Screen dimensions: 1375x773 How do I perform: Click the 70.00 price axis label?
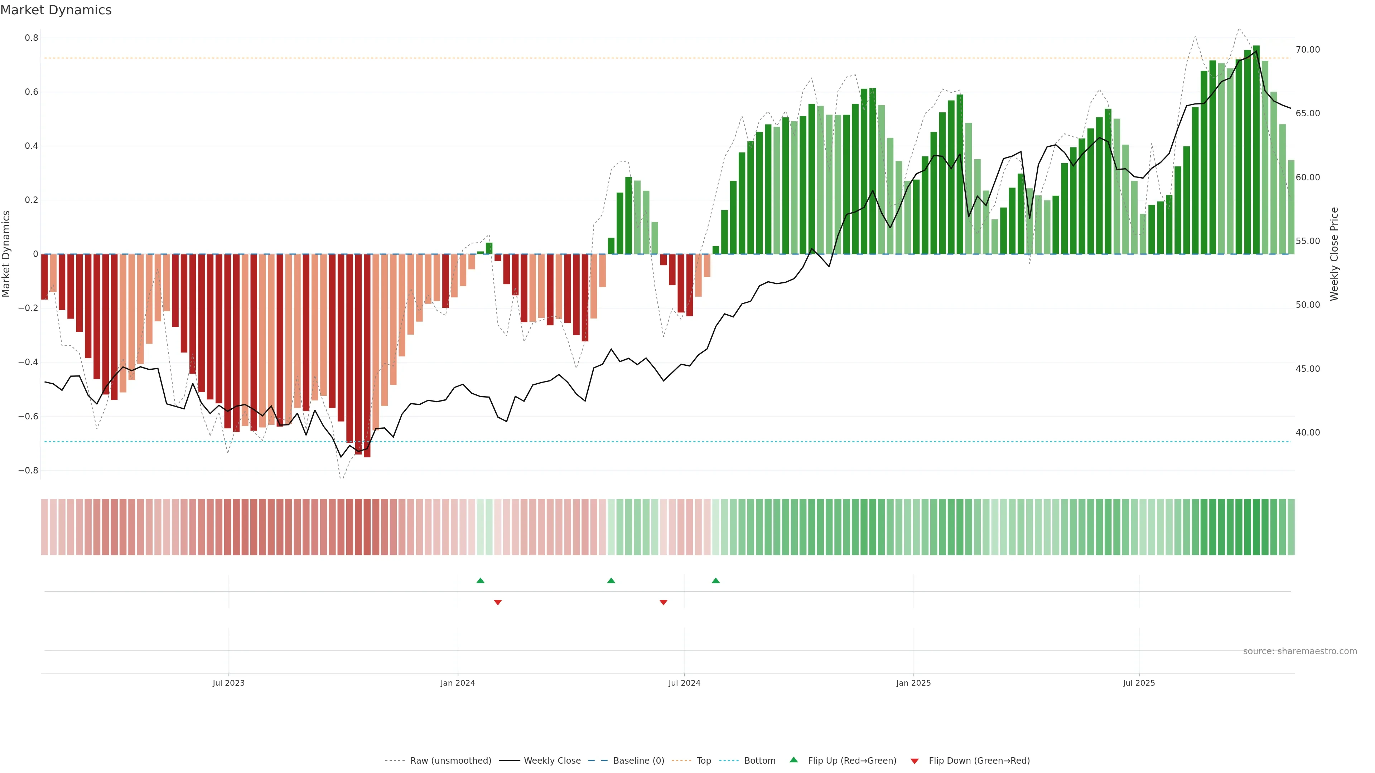(1308, 50)
